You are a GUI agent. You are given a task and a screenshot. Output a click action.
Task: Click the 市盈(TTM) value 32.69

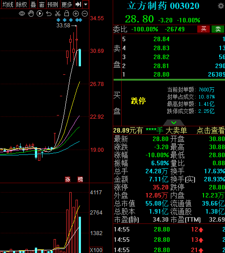(x=217, y=219)
